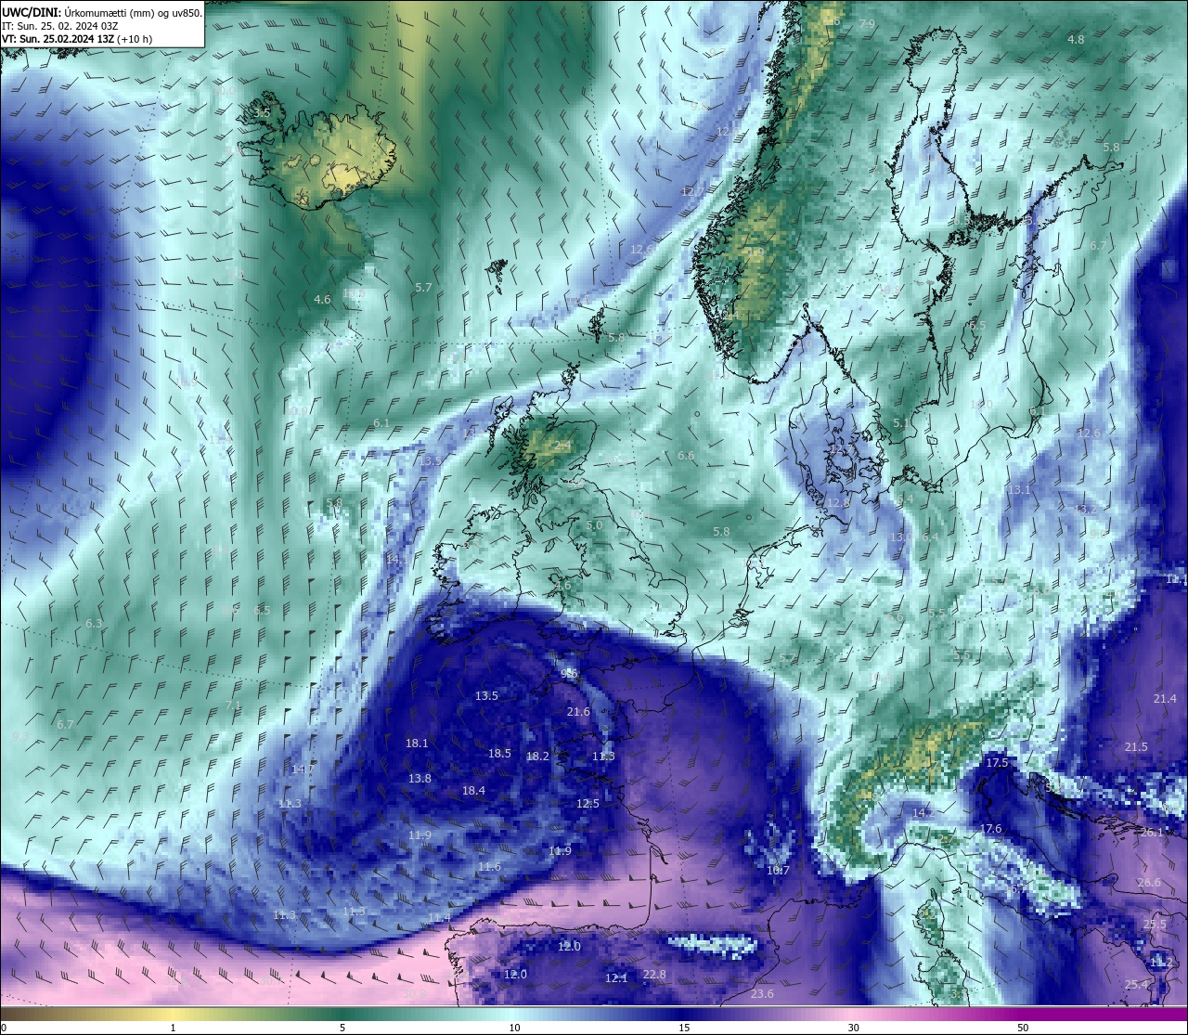Viewport: 1188px width, 1035px height.
Task: Click the 'VT: Sun. 25.02.2024 13Z (+10 h)' valid time line
Action: pyautogui.click(x=77, y=39)
